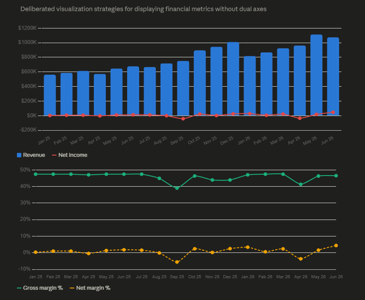Click the Jan 25 net income point

click(x=50, y=116)
